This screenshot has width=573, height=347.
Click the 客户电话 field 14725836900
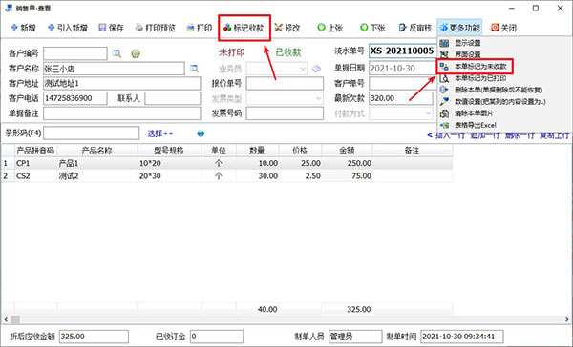[75, 98]
